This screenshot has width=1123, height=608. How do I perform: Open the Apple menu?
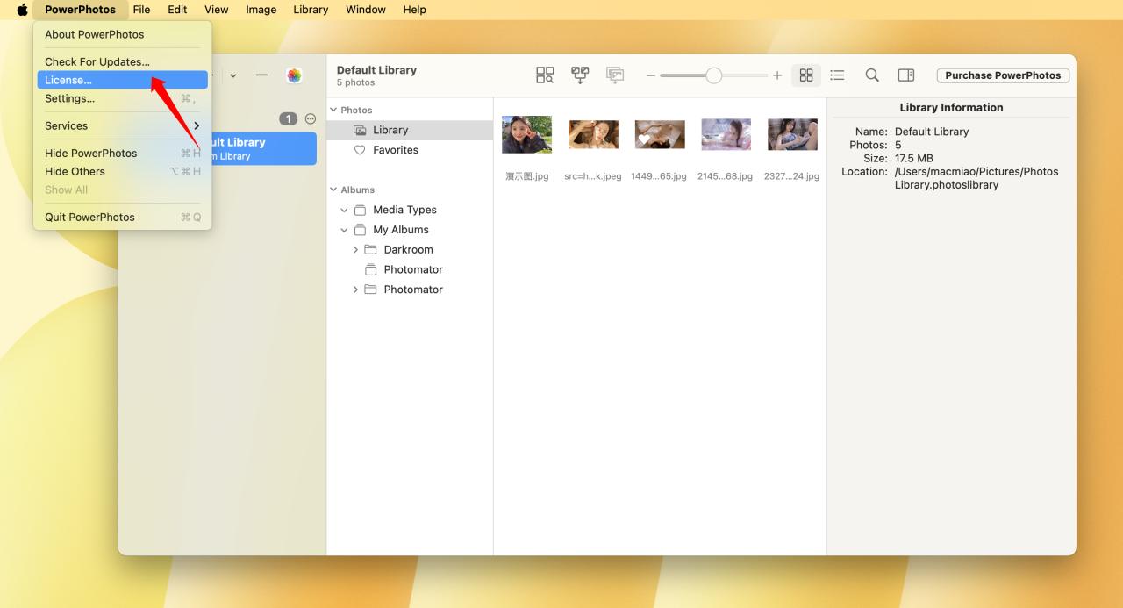pyautogui.click(x=22, y=10)
